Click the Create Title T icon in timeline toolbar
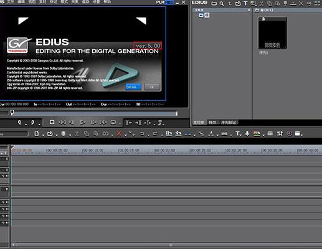 (x=238, y=134)
